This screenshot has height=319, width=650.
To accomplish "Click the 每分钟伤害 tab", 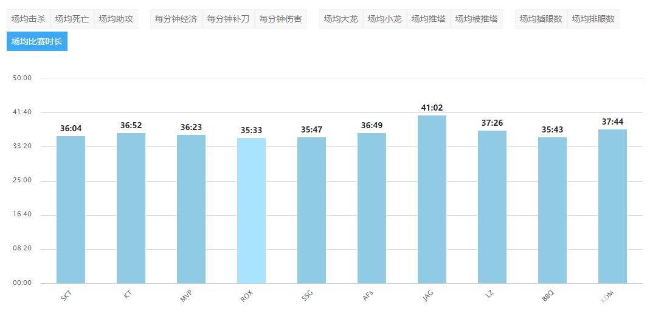I will click(x=280, y=19).
